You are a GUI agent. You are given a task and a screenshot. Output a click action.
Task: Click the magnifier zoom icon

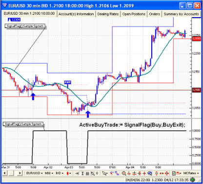[124, 173]
